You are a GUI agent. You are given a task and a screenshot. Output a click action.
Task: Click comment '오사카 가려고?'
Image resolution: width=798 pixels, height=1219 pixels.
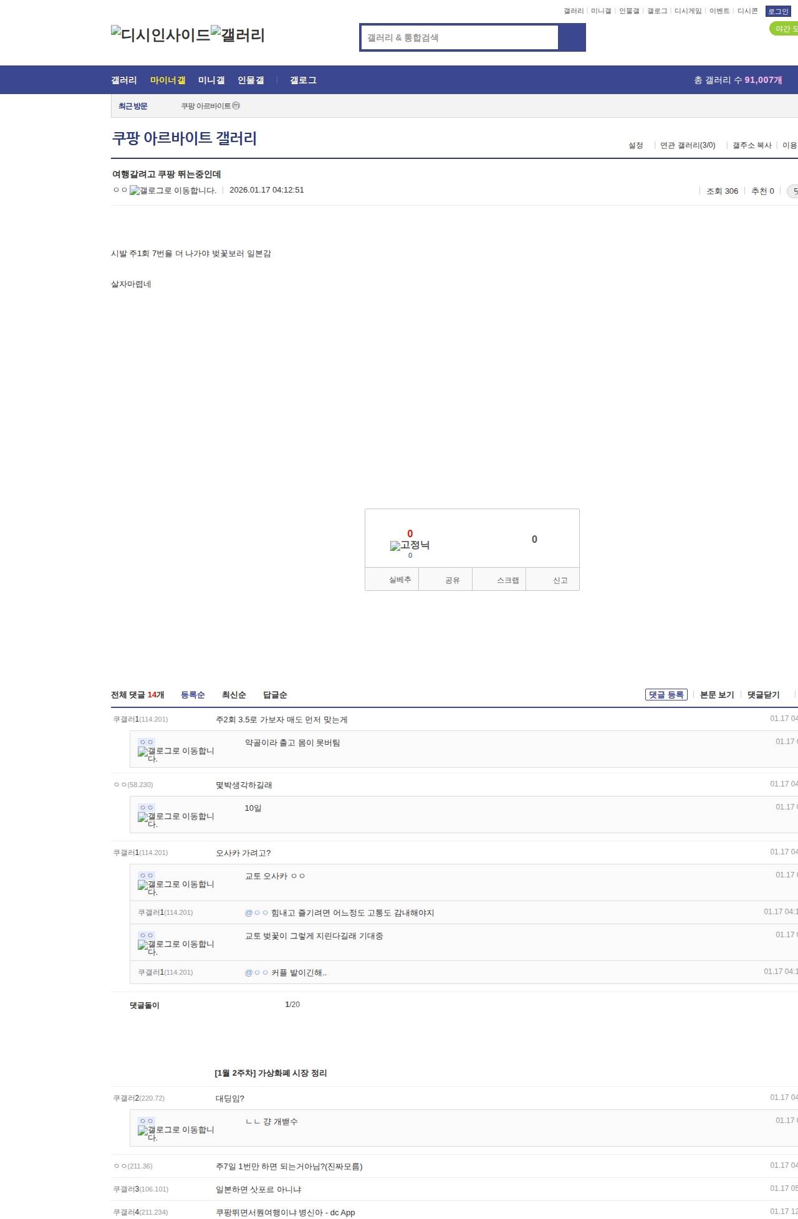(x=243, y=853)
